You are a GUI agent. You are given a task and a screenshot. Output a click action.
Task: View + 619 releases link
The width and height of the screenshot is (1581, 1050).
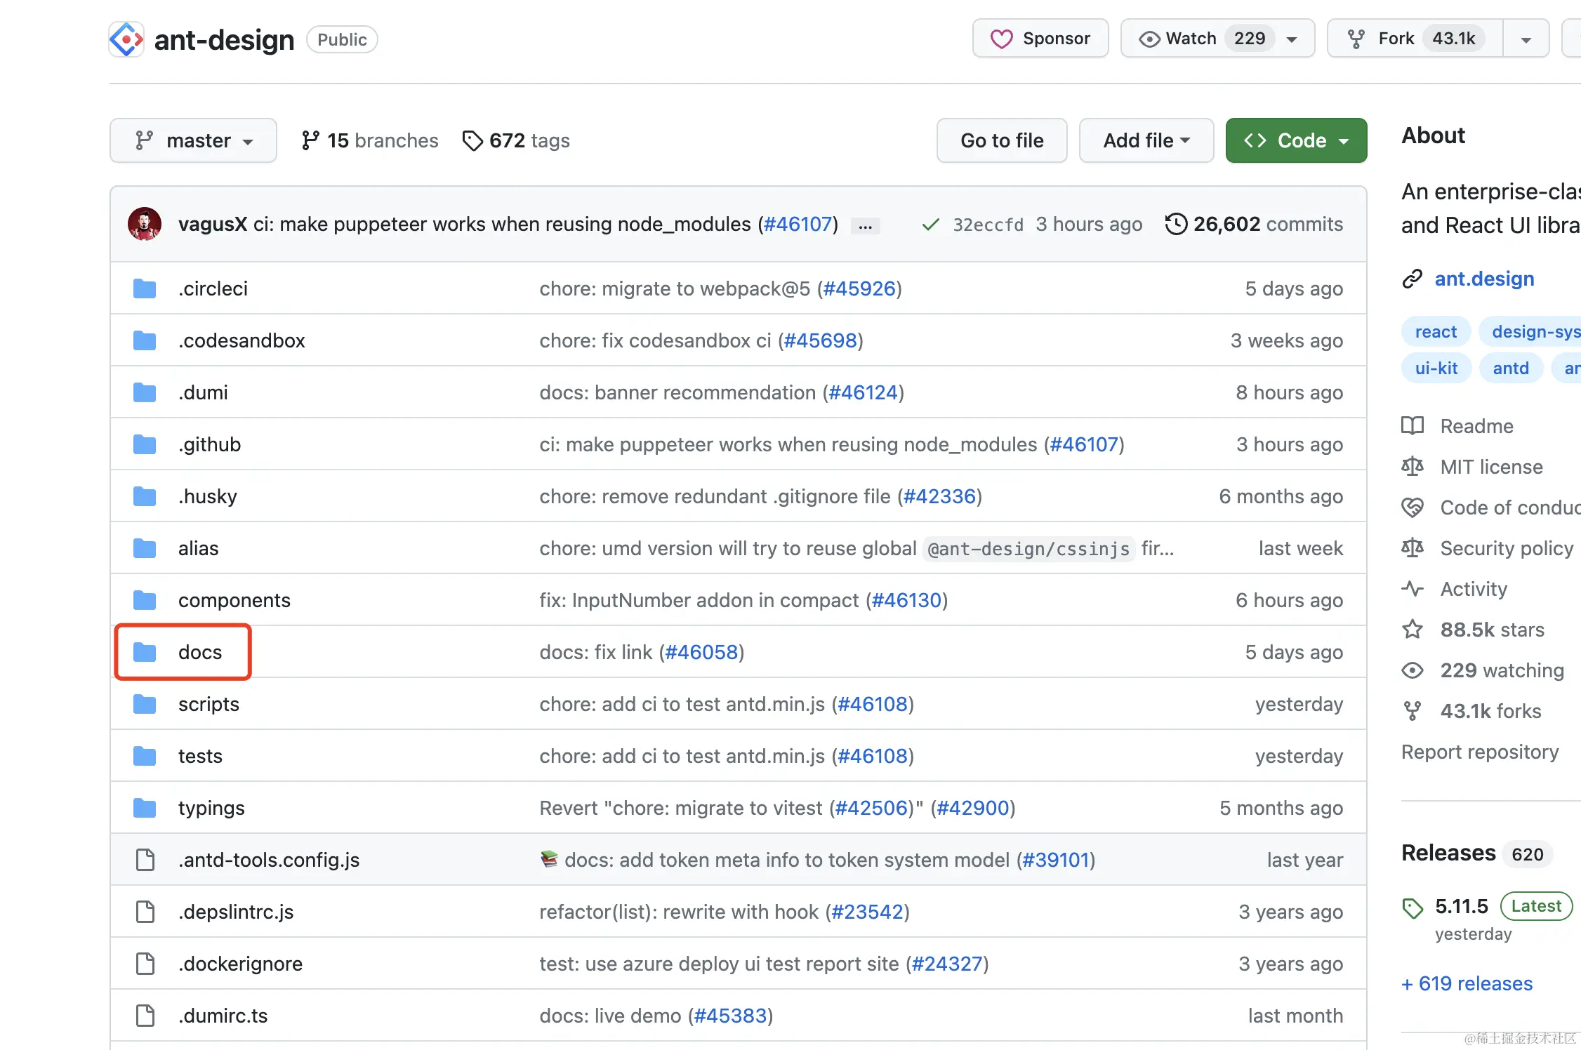click(x=1467, y=983)
